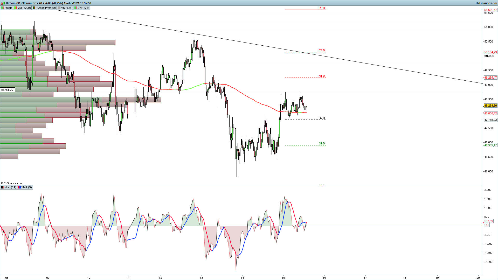Select the 48.761,00 horizontal line label
Image resolution: width=498 pixels, height=280 pixels.
pyautogui.click(x=7, y=90)
